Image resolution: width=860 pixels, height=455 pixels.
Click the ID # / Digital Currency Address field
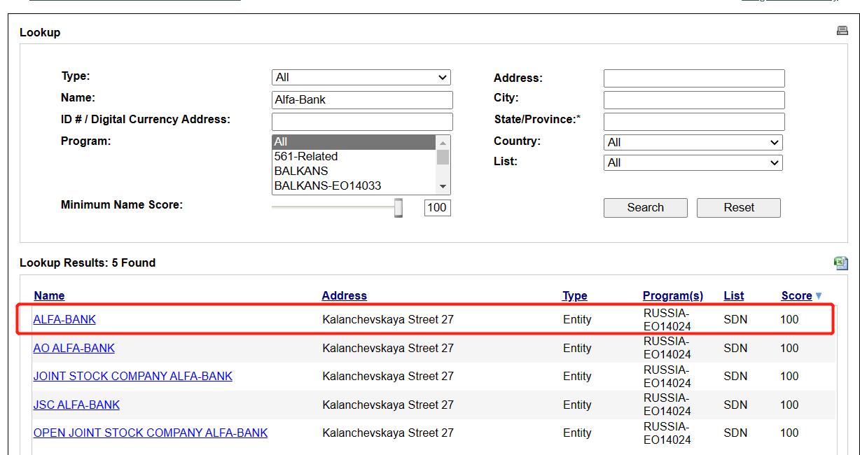pyautogui.click(x=362, y=121)
